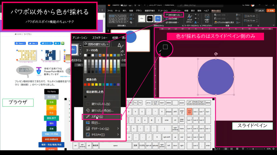Select slide 1 thumbnail in slide panel
The width and height of the screenshot is (277, 155).
tap(130, 41)
